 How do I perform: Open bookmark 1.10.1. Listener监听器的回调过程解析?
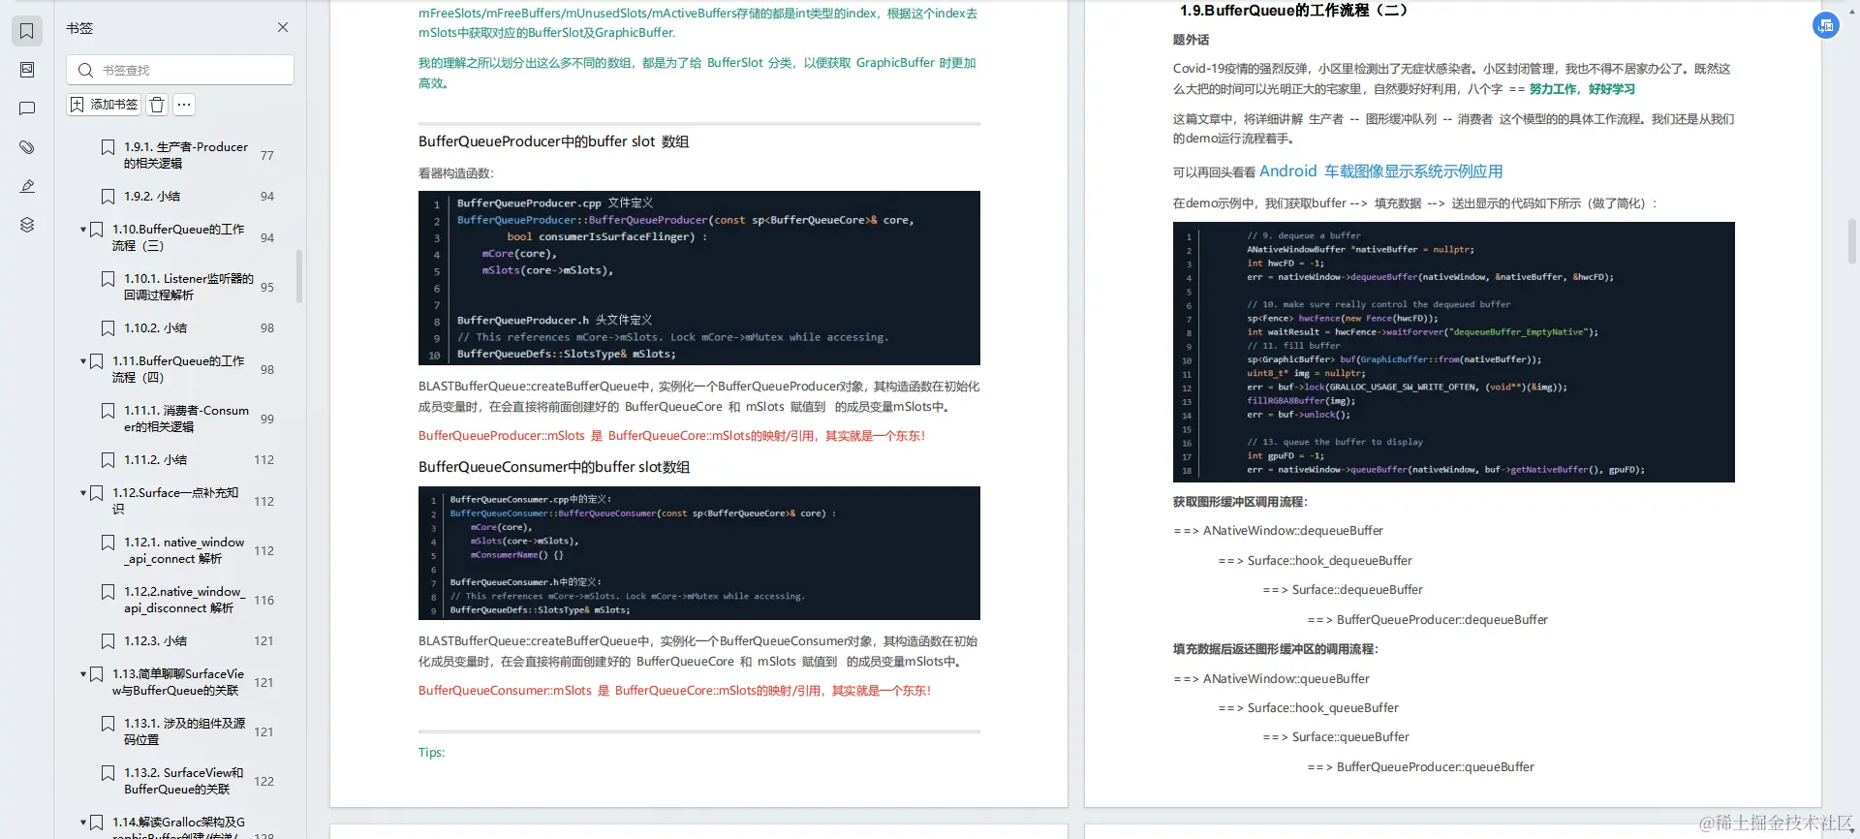tap(189, 287)
